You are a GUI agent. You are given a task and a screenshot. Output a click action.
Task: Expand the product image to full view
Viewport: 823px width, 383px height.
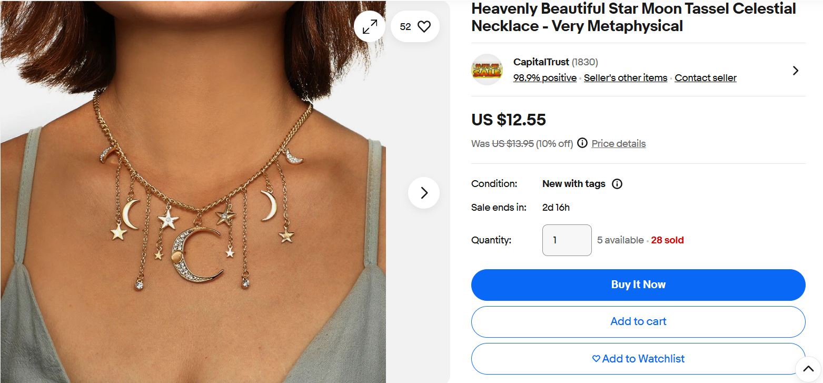coord(370,26)
